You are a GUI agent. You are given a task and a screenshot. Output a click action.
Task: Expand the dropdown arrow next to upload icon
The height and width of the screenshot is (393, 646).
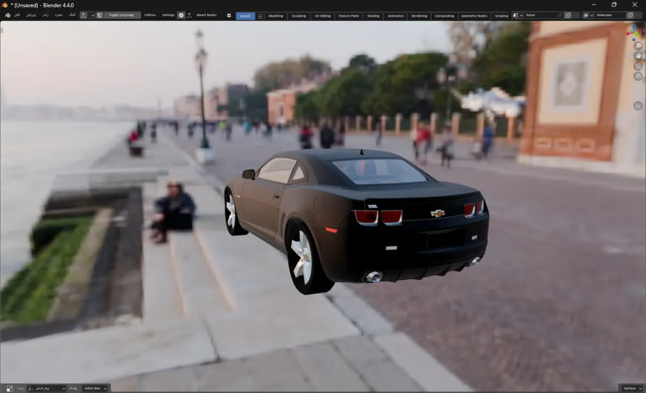92,15
